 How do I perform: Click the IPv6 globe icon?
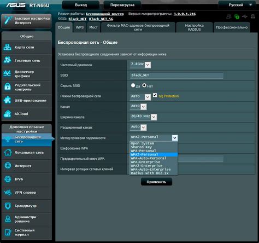point(8,179)
